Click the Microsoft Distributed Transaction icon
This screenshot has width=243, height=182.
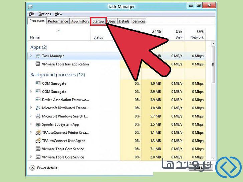pos(38,108)
